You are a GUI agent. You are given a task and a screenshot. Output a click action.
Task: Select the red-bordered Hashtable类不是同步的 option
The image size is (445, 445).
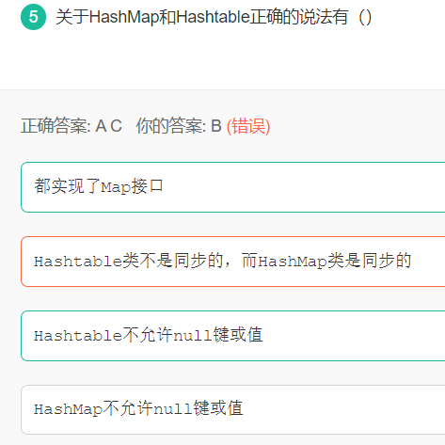pyautogui.click(x=232, y=262)
